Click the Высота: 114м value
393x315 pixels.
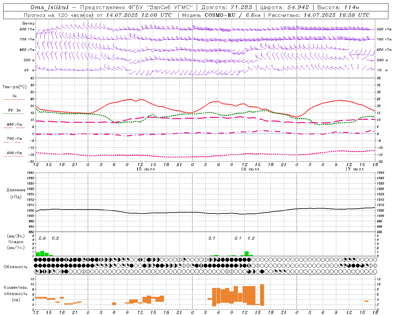[338, 7]
